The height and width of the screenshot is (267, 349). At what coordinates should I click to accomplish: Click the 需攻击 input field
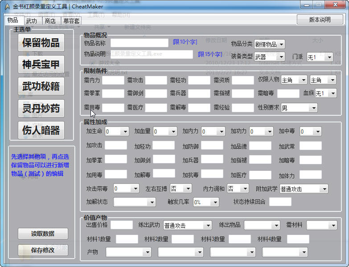[156, 80]
